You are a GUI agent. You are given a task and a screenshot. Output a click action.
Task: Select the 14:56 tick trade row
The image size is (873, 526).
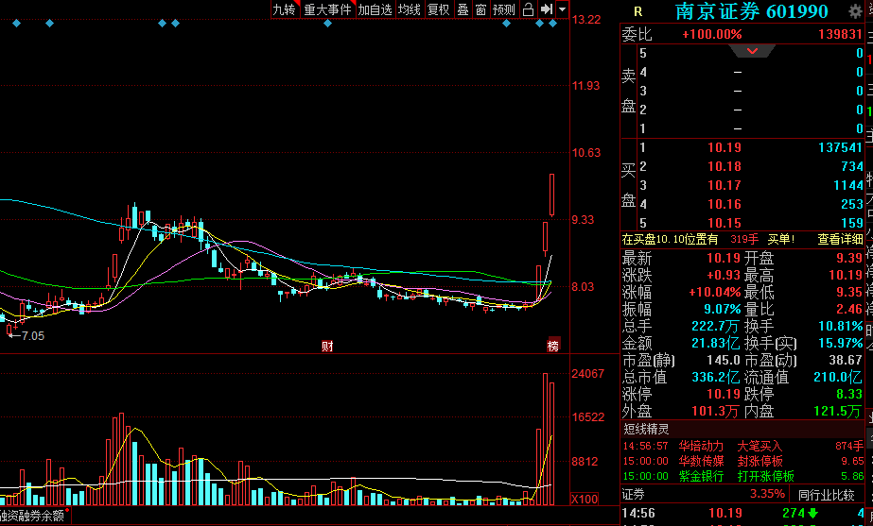point(742,513)
